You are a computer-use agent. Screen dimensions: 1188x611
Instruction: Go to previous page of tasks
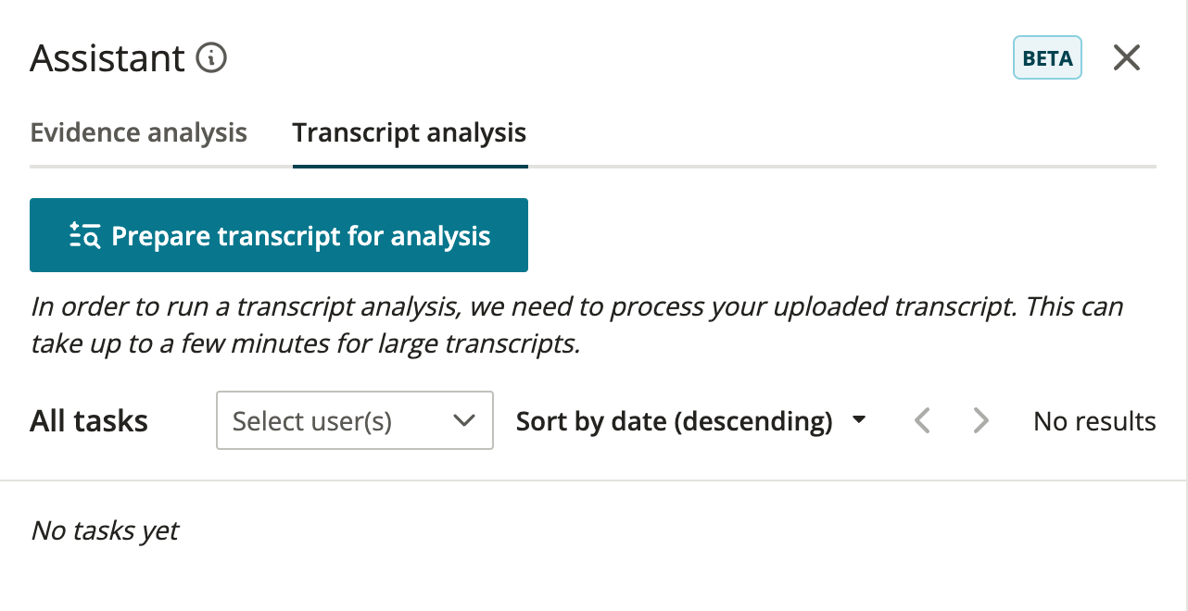921,421
